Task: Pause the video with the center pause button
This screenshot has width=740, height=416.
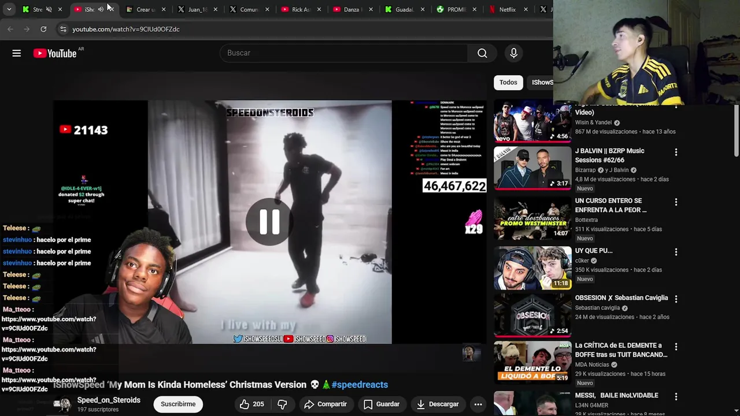Action: 269,221
